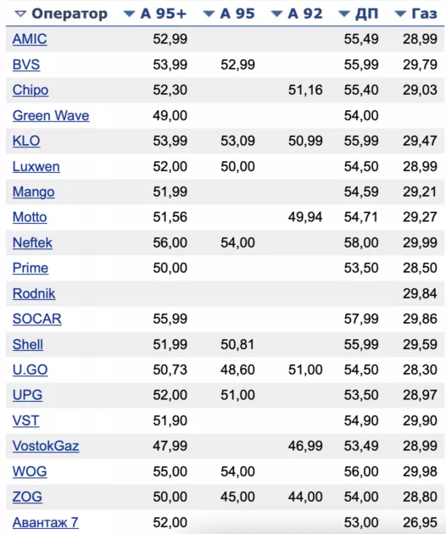
Task: Open the Green Wave operator page
Action: (51, 116)
